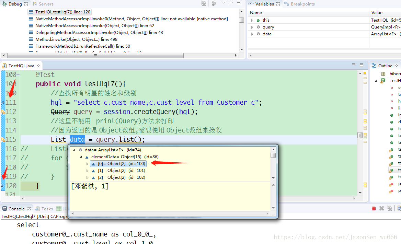Screen dimensions: 401x244
Task: Collapse the TestH class node in Outline
Action: click(x=376, y=81)
